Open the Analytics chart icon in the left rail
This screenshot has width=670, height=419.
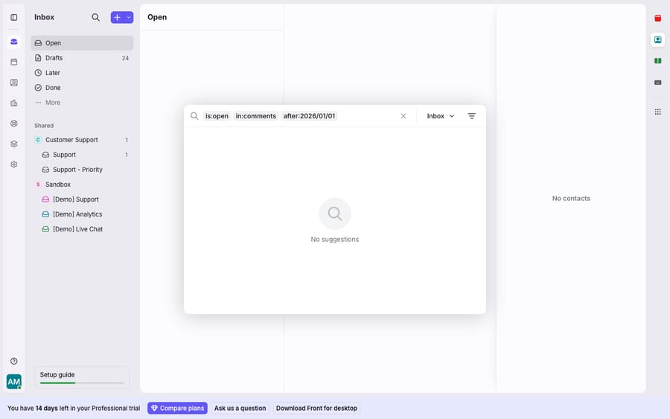coord(13,103)
